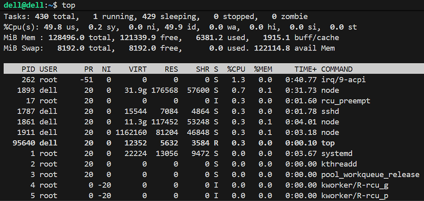
Task: Click the TIME+ column header
Action: [x=306, y=69]
